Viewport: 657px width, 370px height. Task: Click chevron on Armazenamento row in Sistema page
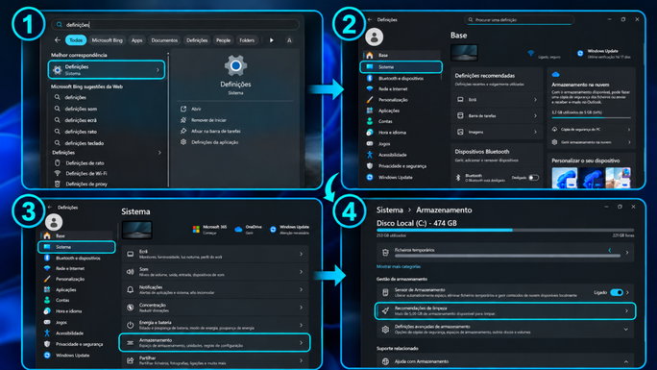[x=302, y=343]
